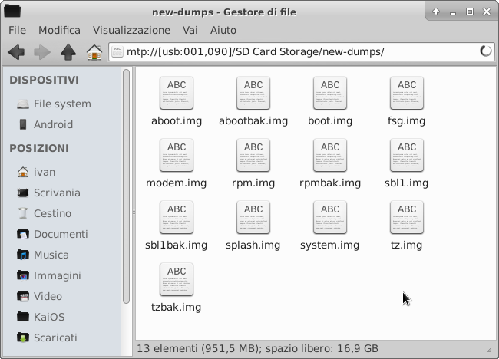The height and width of the screenshot is (359, 499).
Task: Open the home folder toolbar icon
Action: click(94, 52)
